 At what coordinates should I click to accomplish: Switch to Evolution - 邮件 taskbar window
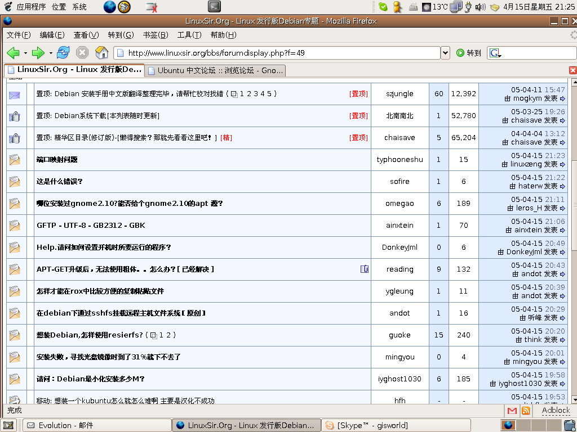click(97, 425)
